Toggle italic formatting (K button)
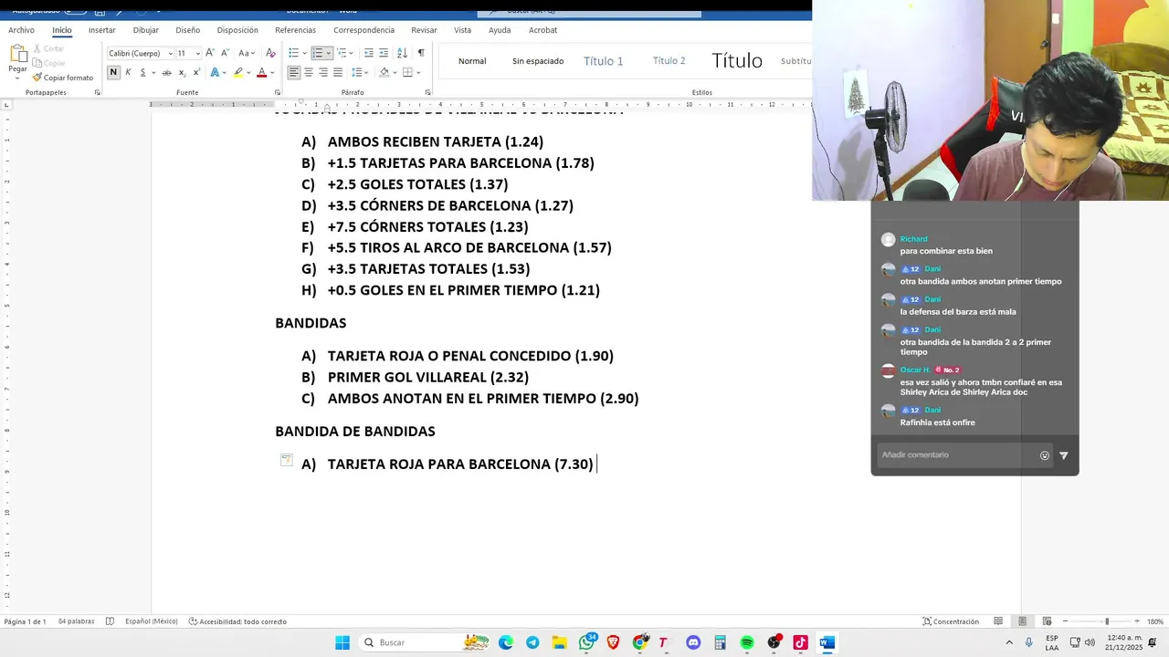The height and width of the screenshot is (657, 1169). tap(128, 72)
